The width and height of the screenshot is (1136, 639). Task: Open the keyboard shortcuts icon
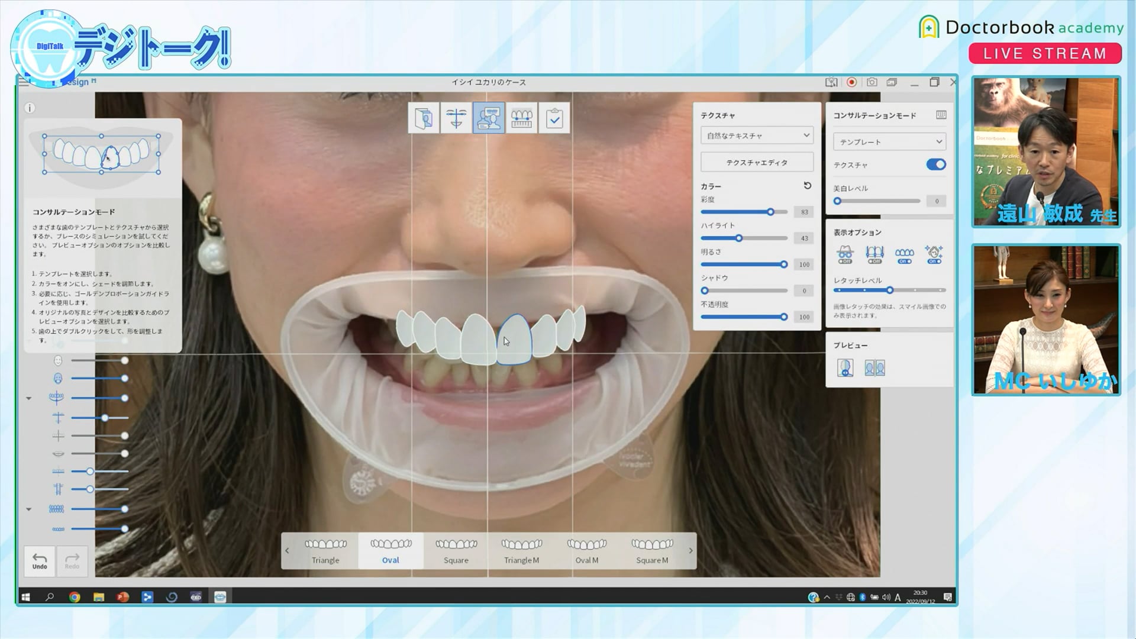pyautogui.click(x=941, y=115)
